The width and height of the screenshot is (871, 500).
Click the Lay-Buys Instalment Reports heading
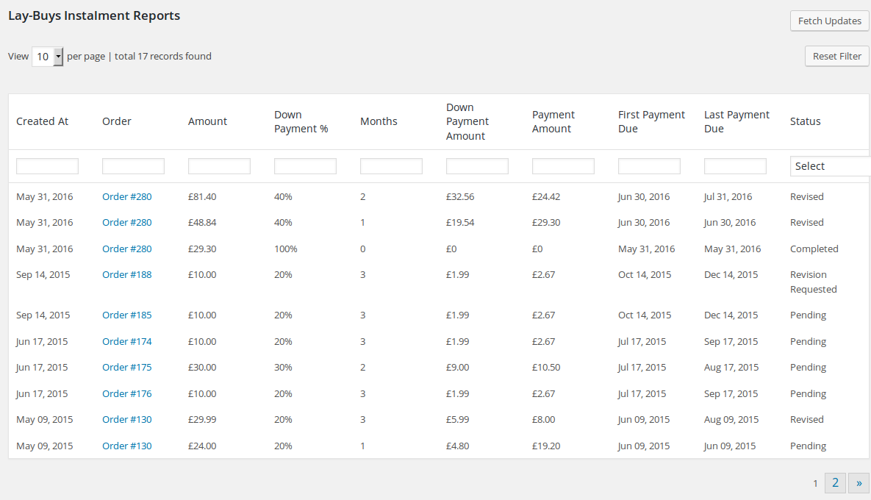(x=94, y=15)
